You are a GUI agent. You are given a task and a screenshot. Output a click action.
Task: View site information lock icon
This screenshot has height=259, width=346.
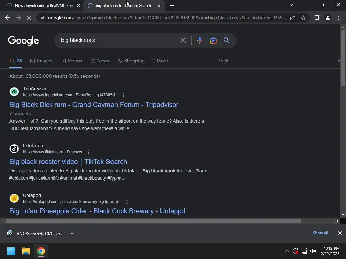click(x=43, y=18)
